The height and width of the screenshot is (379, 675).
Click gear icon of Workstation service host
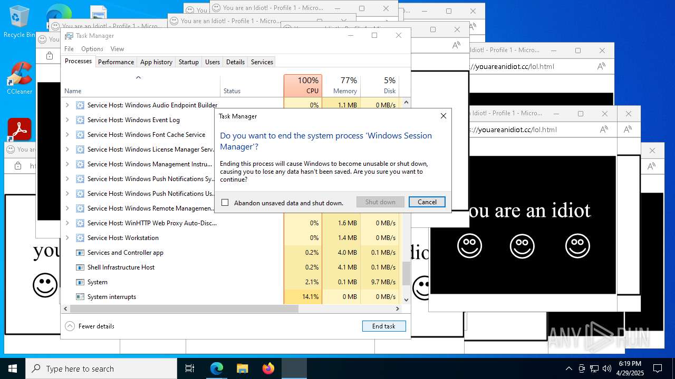point(80,238)
